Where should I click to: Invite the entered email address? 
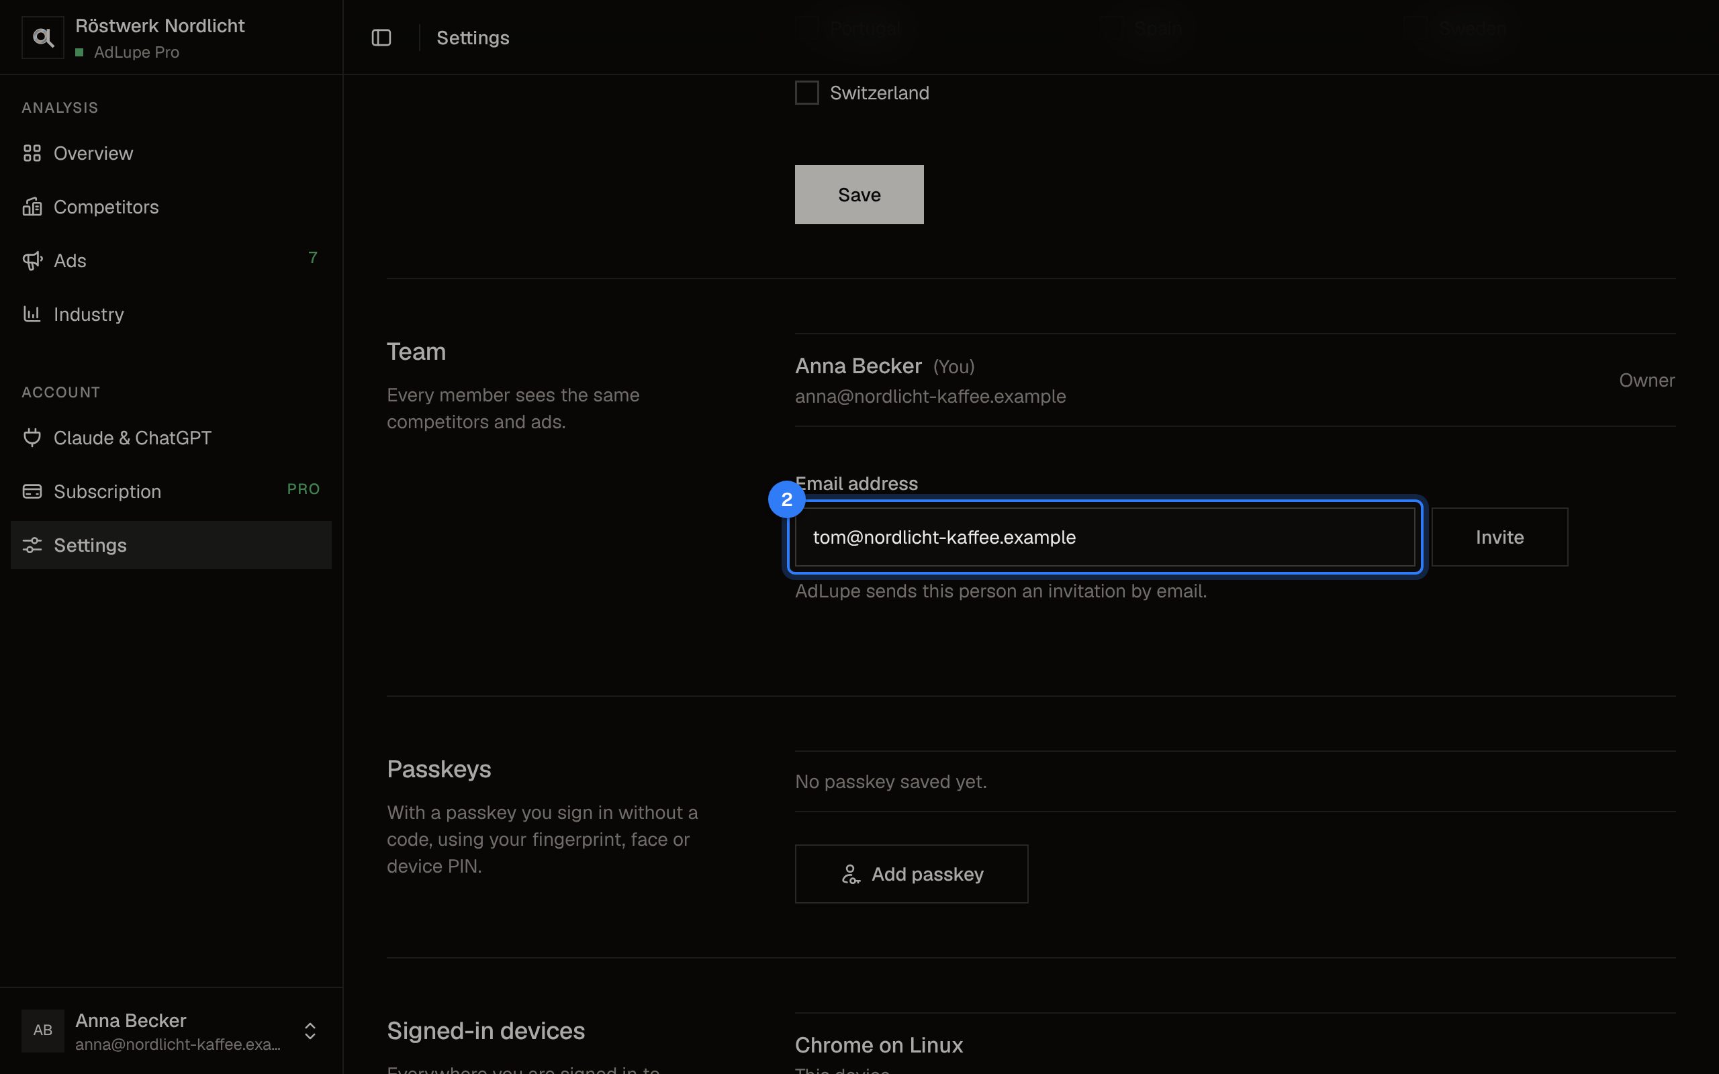(1499, 537)
